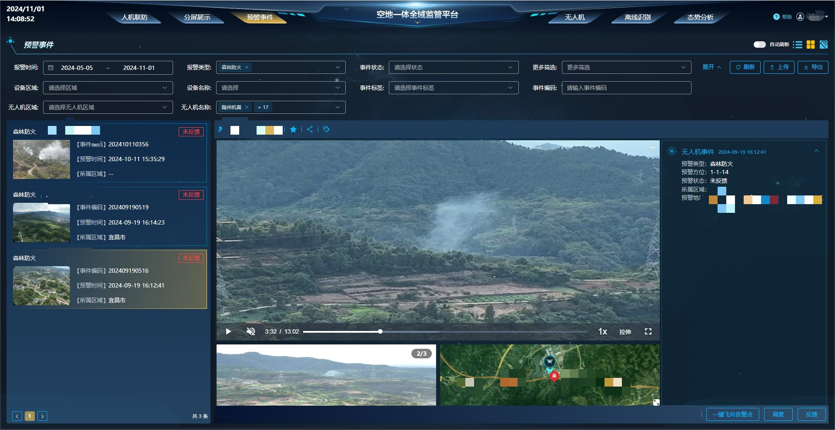Image resolution: width=835 pixels, height=430 pixels.
Task: Switch to list view layout icon
Action: (797, 45)
